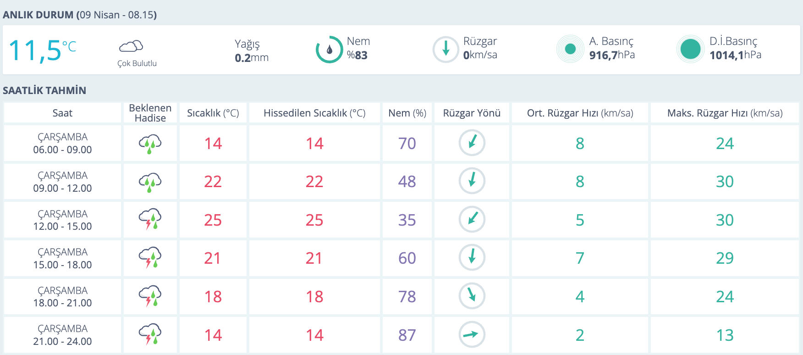Click the D.İ.Basınç solid circle icon
This screenshot has width=803, height=355.
tap(690, 49)
